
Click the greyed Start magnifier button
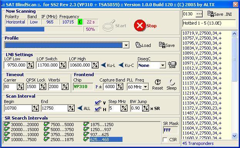pos(115,25)
